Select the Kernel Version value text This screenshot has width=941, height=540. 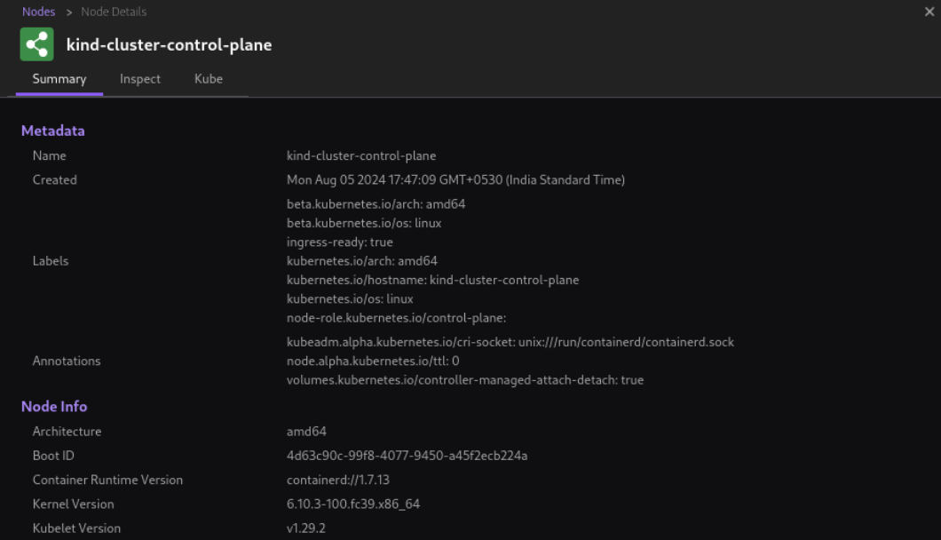click(355, 504)
